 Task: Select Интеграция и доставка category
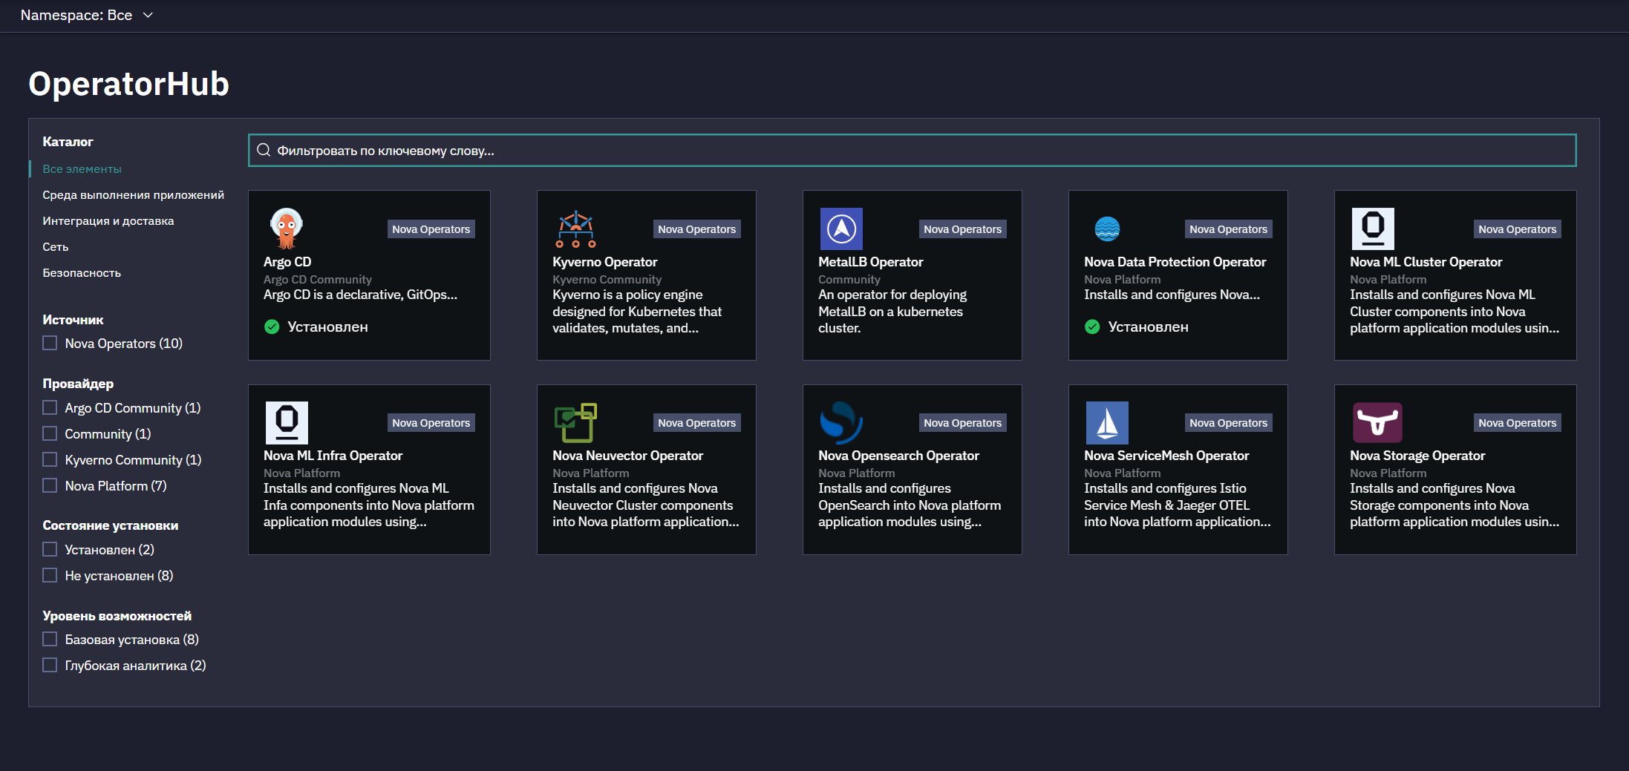tap(108, 221)
